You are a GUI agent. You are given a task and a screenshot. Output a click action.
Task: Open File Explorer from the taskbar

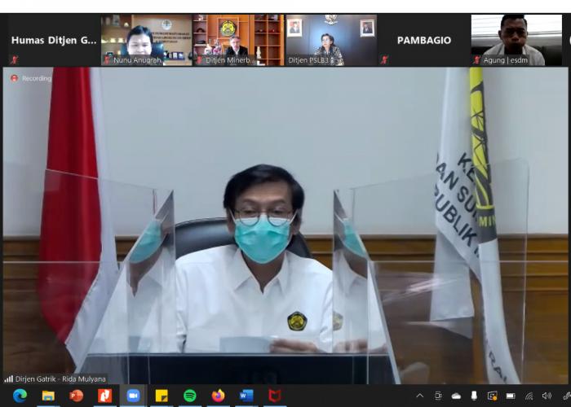point(48,396)
